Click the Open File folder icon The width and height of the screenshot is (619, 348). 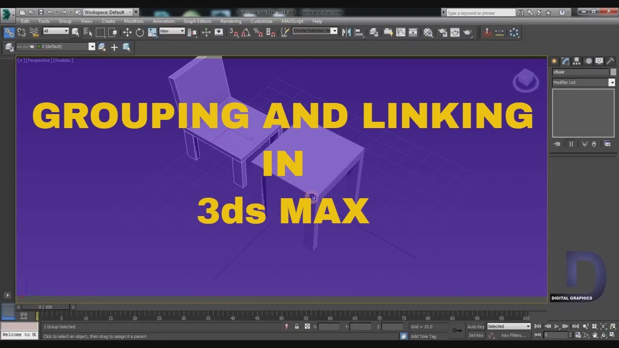[x=31, y=12]
